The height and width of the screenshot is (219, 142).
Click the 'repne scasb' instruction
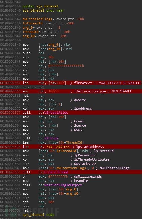pos(33,87)
